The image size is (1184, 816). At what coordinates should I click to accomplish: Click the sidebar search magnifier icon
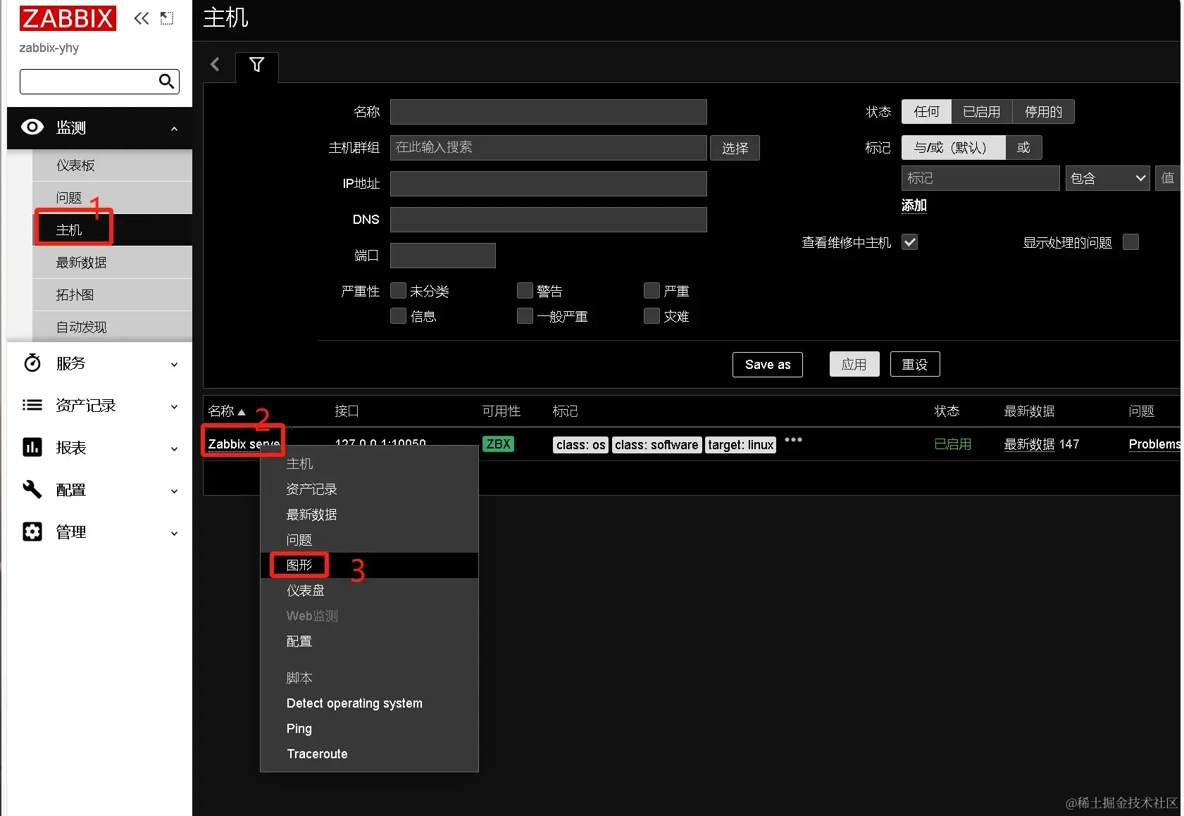pyautogui.click(x=166, y=82)
